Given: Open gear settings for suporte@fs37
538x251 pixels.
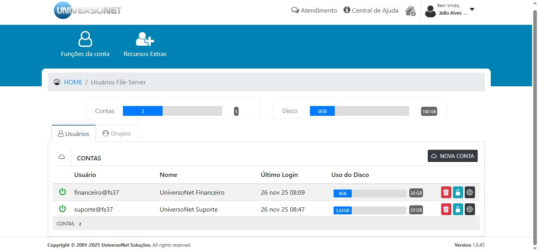Looking at the screenshot, I should tap(469, 209).
